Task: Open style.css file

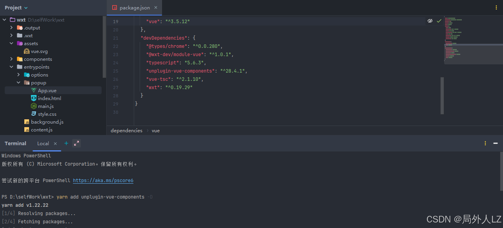Action: (47, 114)
